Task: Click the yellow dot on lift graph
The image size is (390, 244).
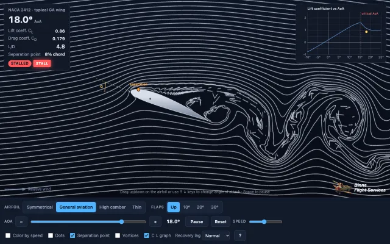Action: tap(366, 32)
